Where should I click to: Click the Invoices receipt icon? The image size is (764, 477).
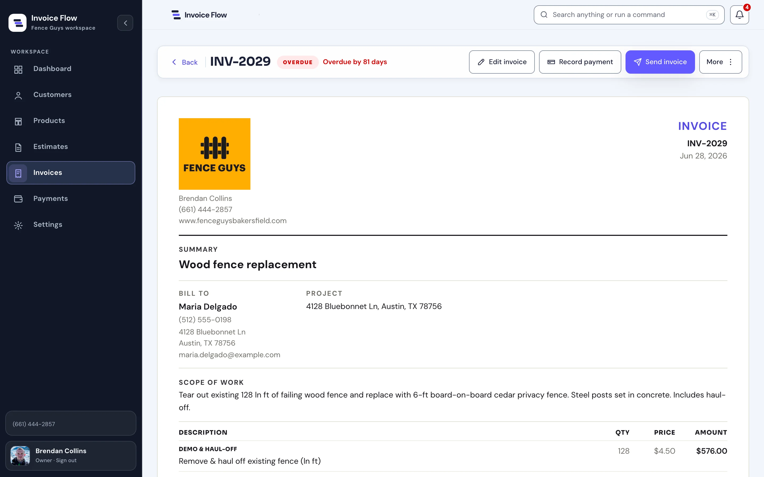(18, 173)
